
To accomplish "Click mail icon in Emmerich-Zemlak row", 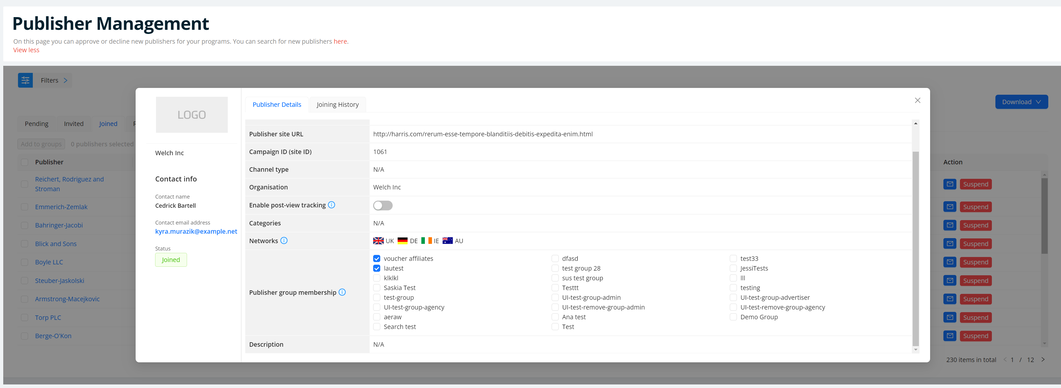I will pos(950,207).
